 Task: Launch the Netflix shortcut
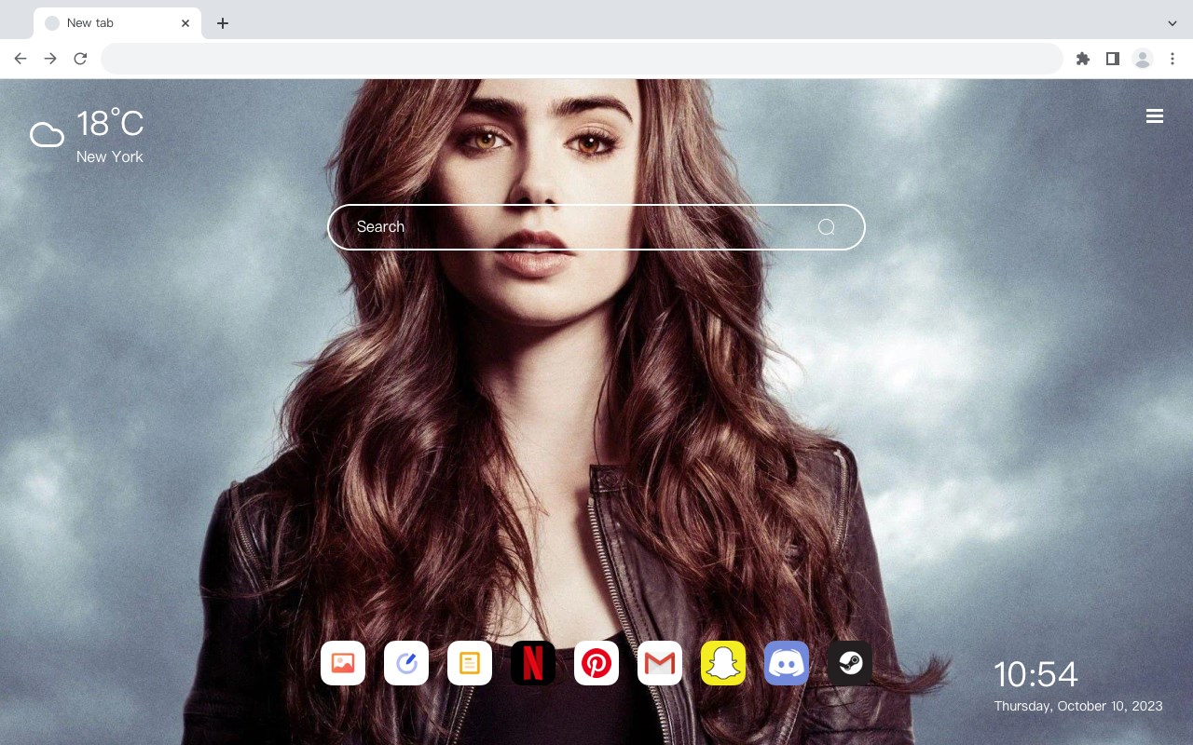[533, 663]
